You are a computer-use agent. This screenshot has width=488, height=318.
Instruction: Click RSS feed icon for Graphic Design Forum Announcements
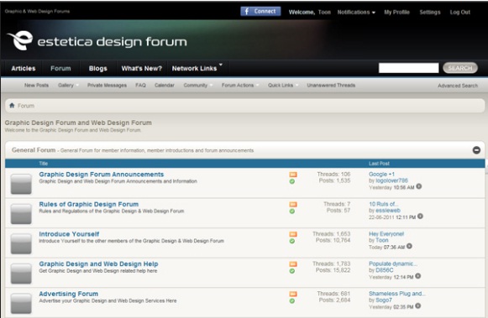point(293,175)
